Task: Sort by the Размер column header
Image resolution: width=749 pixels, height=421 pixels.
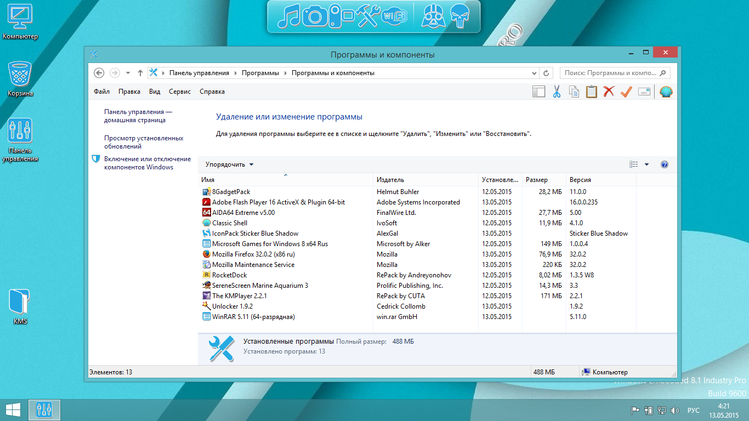Action: tap(544, 180)
